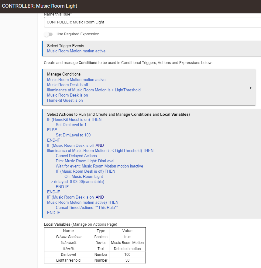Click the Illuminance LightThreshold condition in Manage Conditions

click(94, 90)
